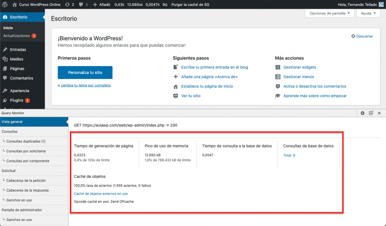Dismiss the welcome panel with Descartar

click(362, 36)
